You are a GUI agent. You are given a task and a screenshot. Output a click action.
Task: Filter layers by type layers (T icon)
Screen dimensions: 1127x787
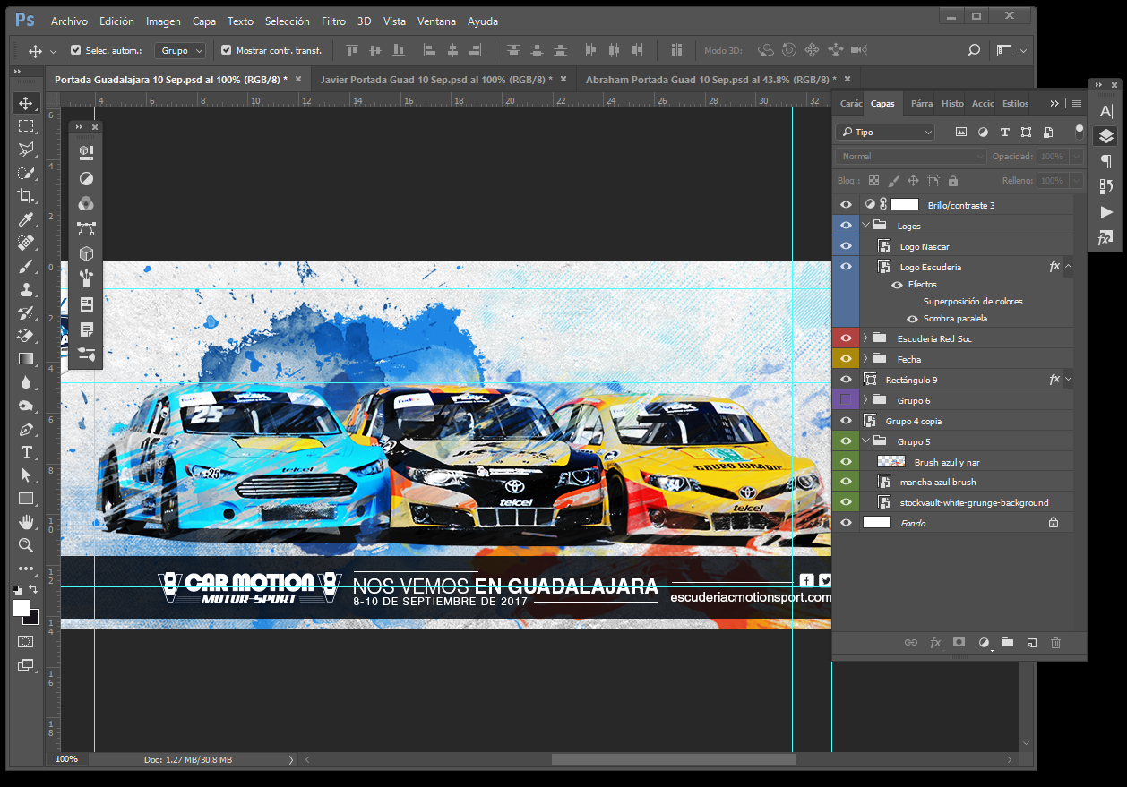[x=1005, y=132]
